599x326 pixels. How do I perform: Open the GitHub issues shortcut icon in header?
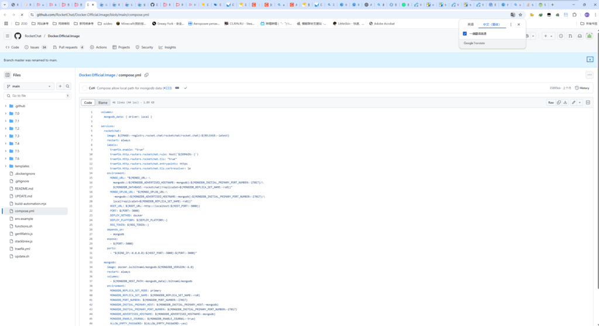tap(561, 36)
